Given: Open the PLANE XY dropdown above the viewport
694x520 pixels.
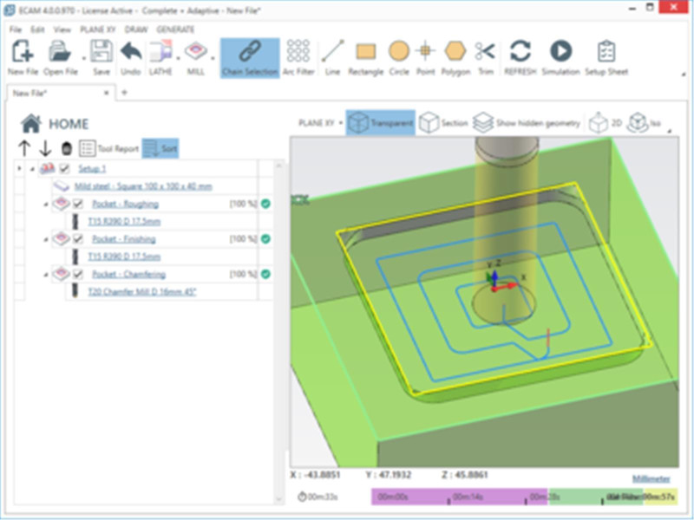Looking at the screenshot, I should pos(321,123).
